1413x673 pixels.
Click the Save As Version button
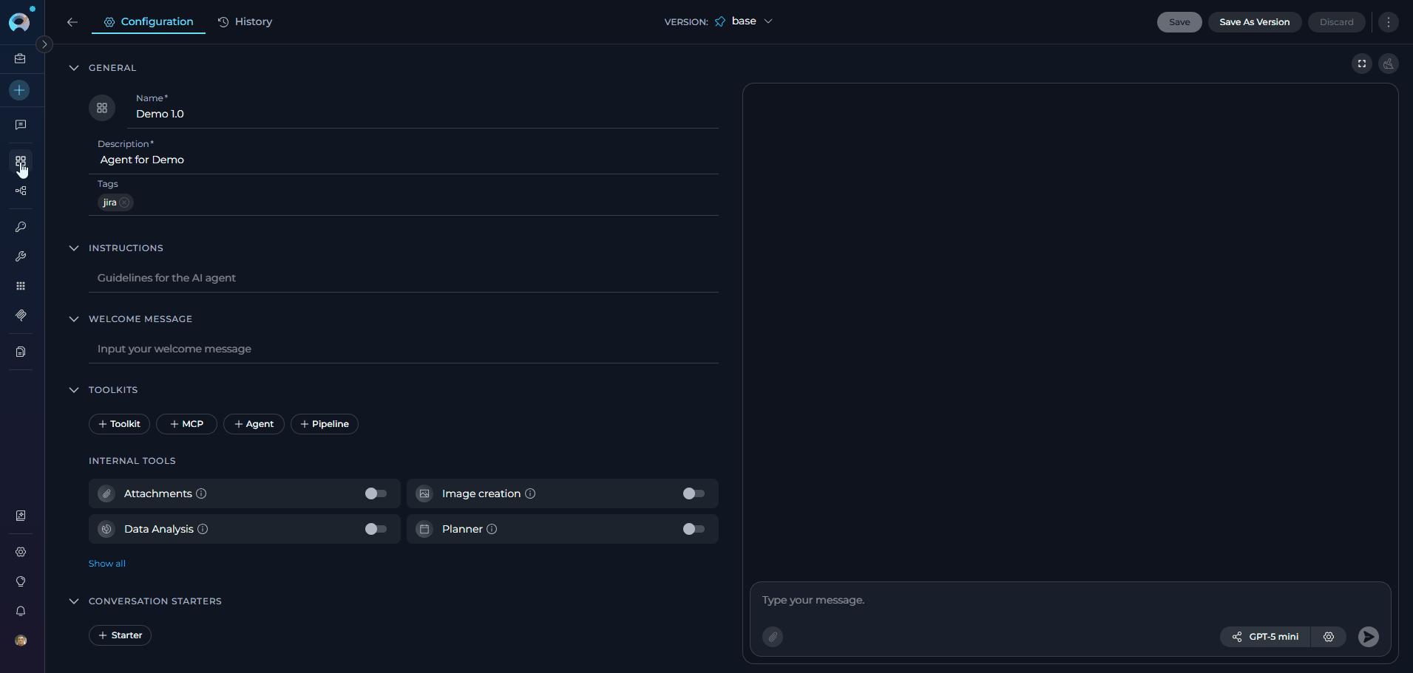click(1254, 22)
